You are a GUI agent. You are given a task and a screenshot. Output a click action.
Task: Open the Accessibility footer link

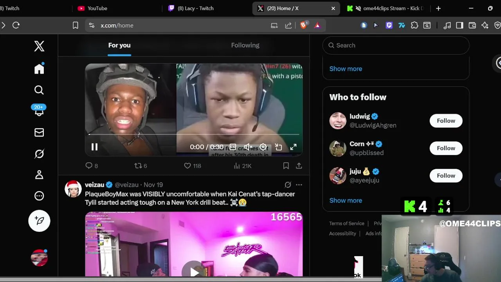pyautogui.click(x=342, y=233)
